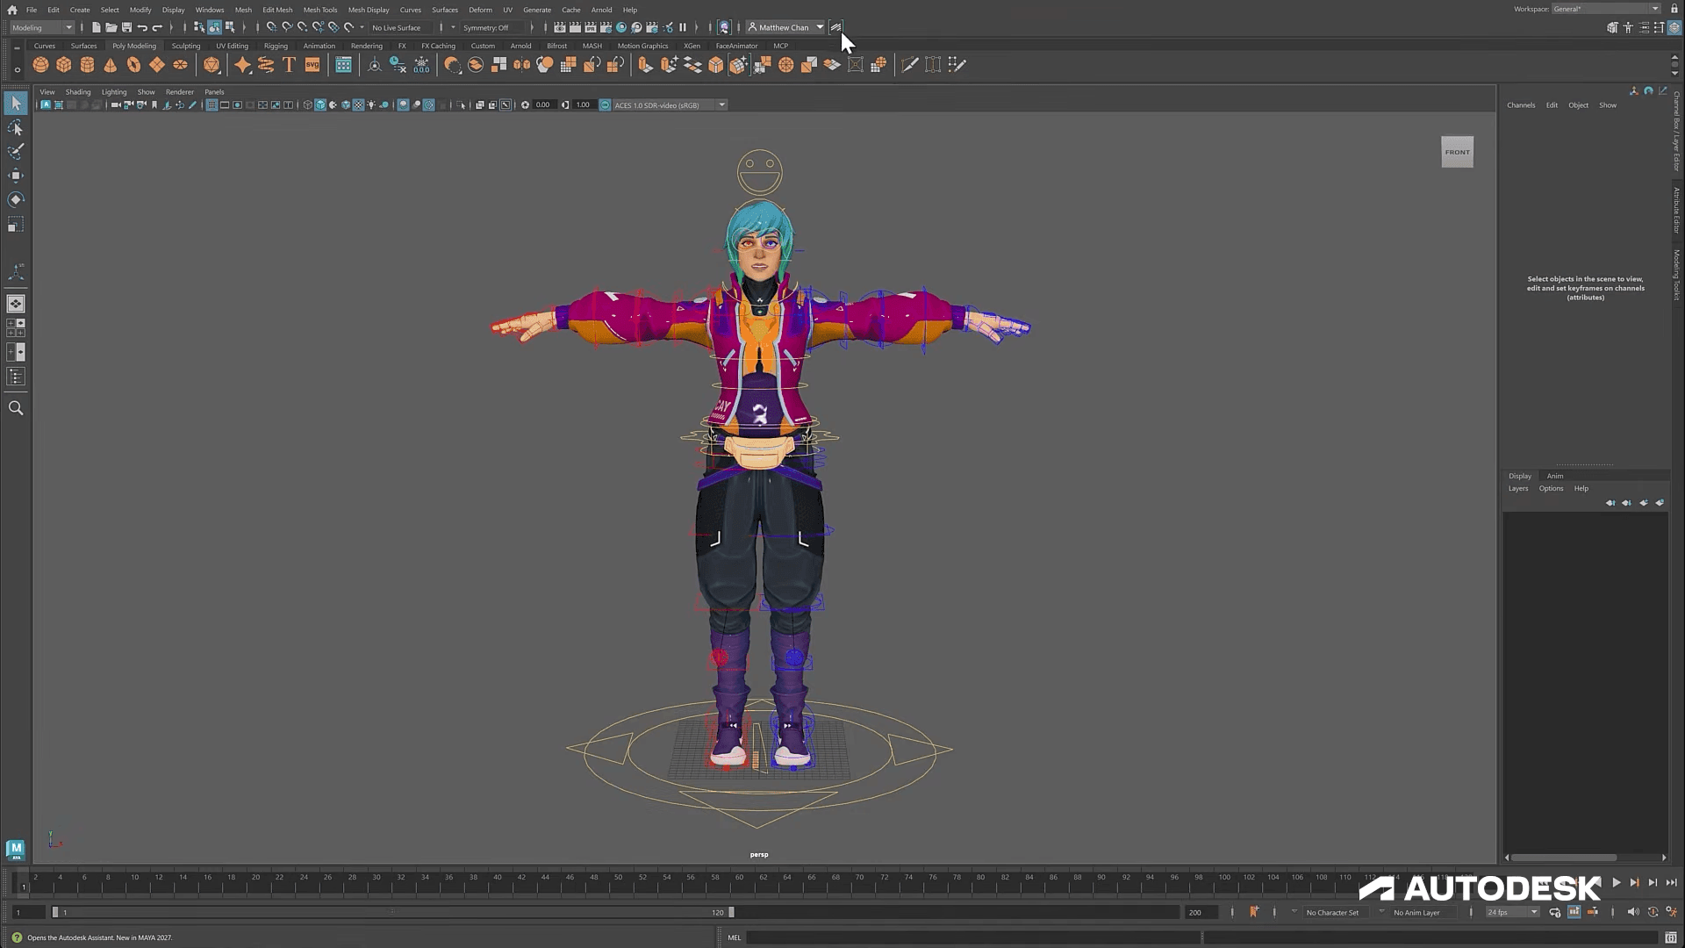This screenshot has width=1685, height=948.
Task: Select the Rotate tool in toolbox
Action: (16, 200)
